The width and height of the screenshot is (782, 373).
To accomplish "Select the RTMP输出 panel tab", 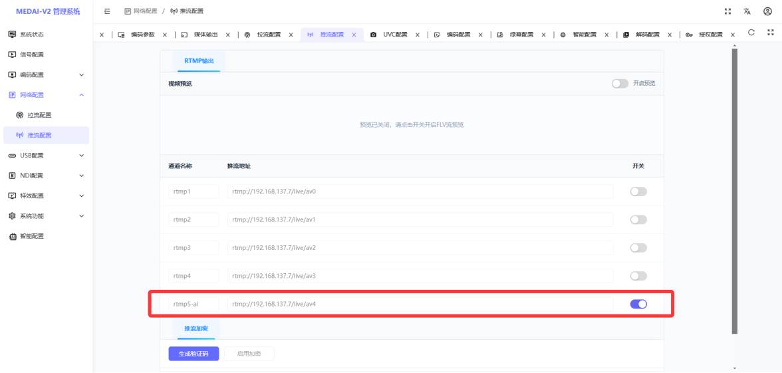I will point(199,61).
